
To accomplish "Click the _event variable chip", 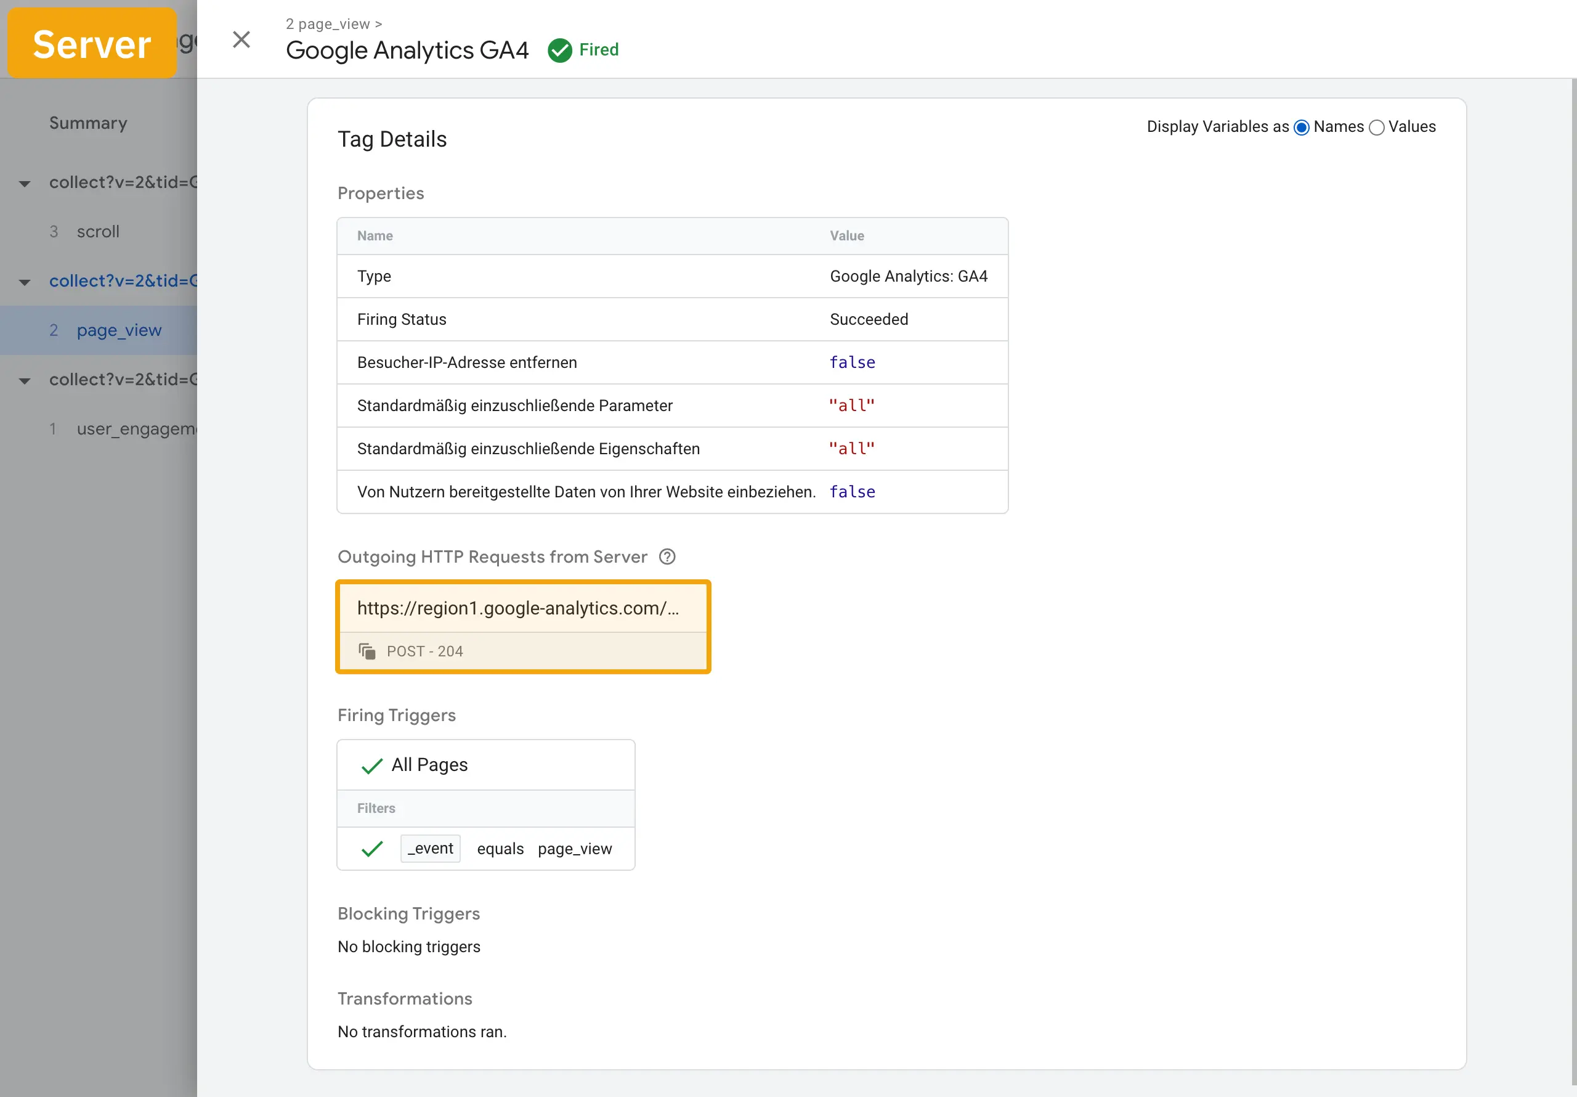I will [x=431, y=849].
